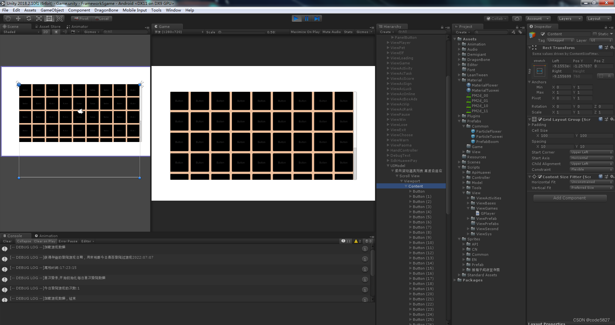Click the Add Component button
This screenshot has height=325, width=615.
coord(570,198)
